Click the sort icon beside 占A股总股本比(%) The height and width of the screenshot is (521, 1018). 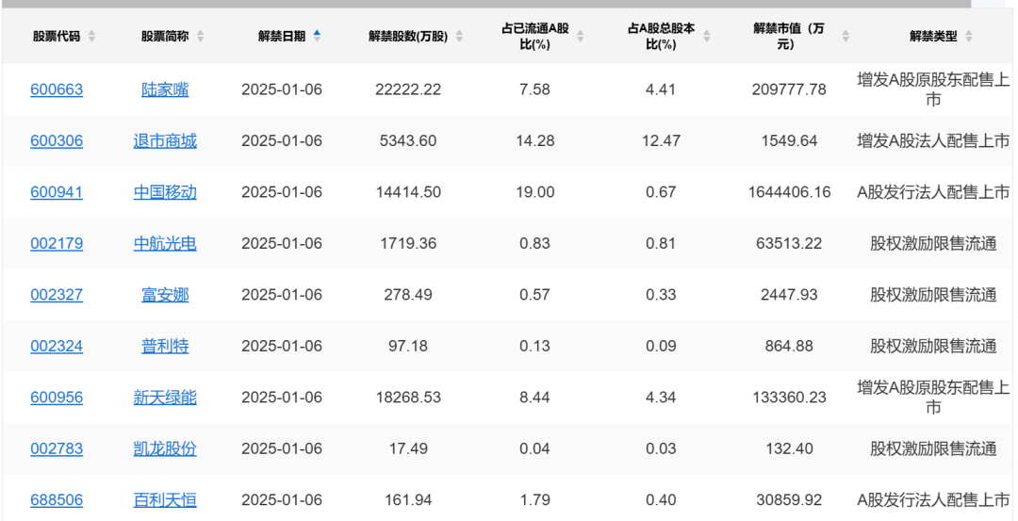[706, 36]
